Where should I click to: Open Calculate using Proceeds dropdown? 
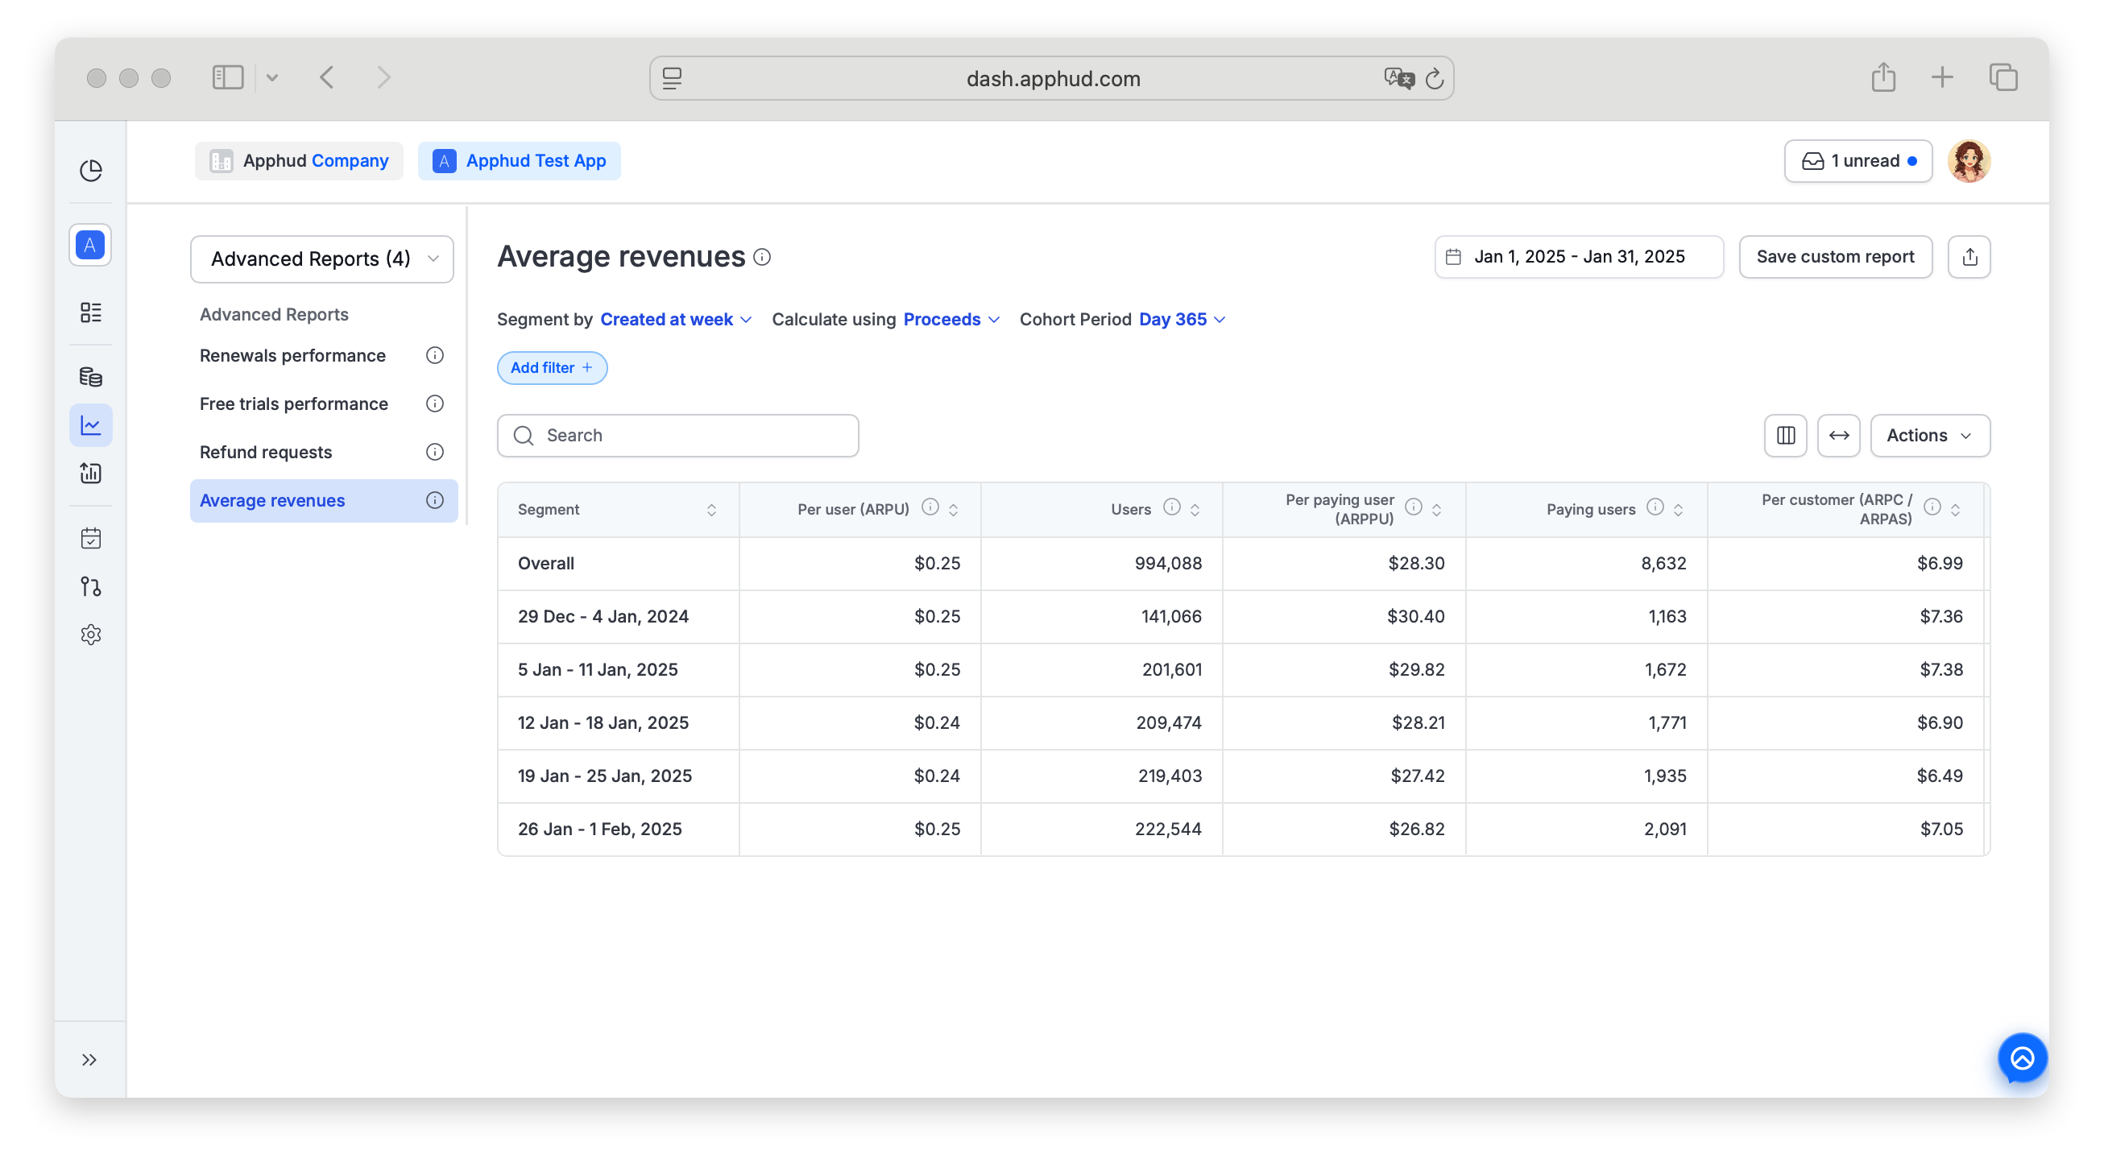(951, 319)
